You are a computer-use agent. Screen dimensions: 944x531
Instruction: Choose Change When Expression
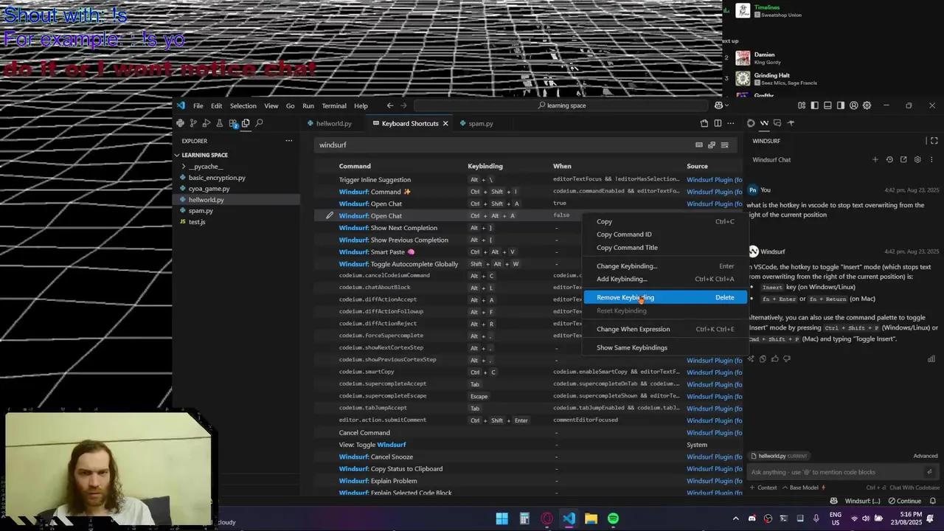tap(665, 329)
